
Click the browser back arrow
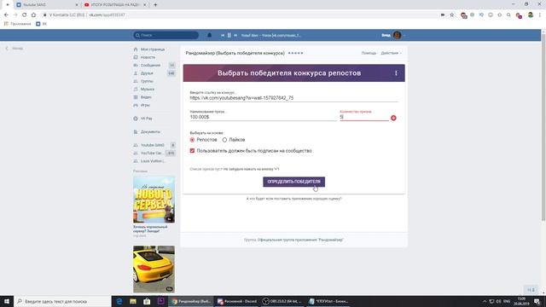6,15
